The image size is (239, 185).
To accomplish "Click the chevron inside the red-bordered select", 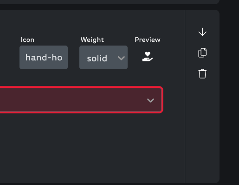I will pyautogui.click(x=150, y=100).
